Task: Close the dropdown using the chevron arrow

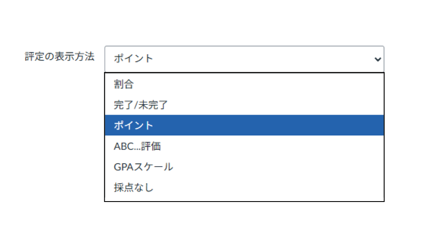Action: click(377, 59)
